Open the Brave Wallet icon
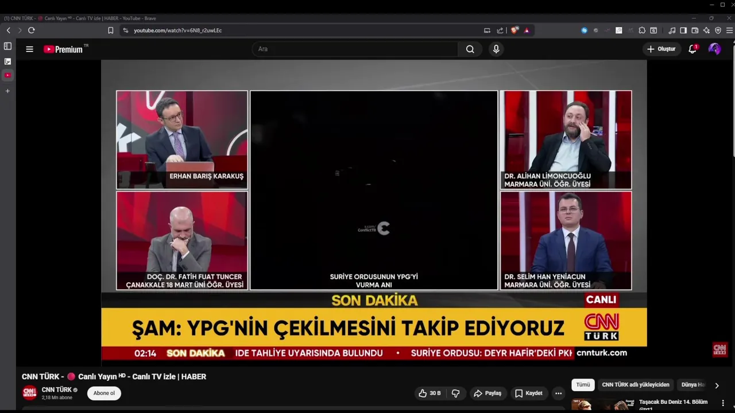Image resolution: width=735 pixels, height=413 pixels. [x=695, y=30]
